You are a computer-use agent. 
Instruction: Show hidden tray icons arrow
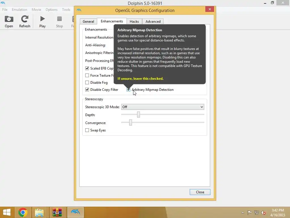tap(243, 213)
